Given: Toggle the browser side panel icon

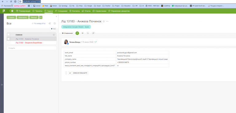Looking at the screenshot, I should coord(15,2).
